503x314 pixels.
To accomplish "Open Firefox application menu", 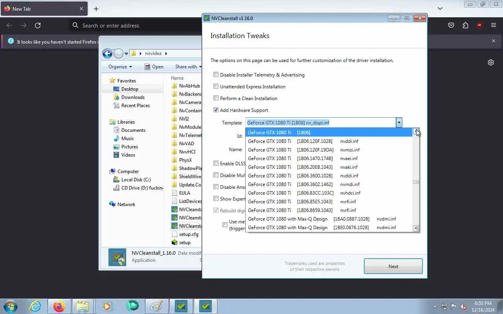I will click(494, 25).
